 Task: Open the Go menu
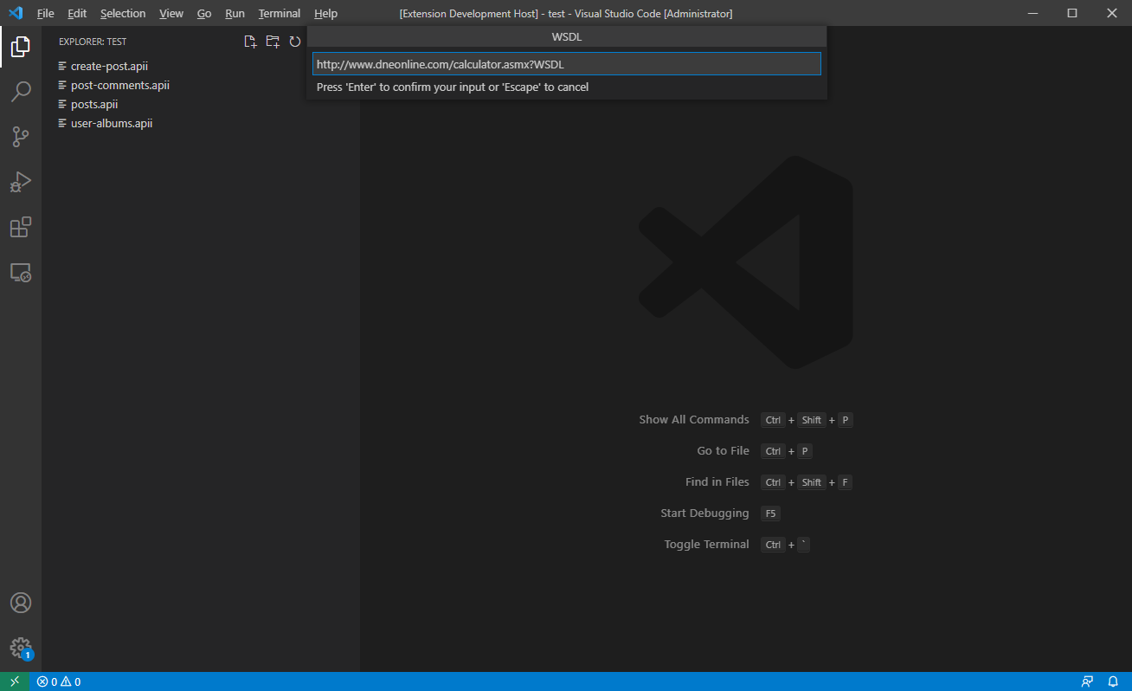tap(204, 13)
